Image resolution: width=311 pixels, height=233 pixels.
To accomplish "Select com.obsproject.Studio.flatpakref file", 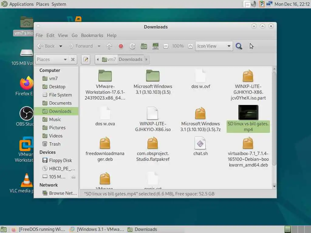I will pos(153,149).
